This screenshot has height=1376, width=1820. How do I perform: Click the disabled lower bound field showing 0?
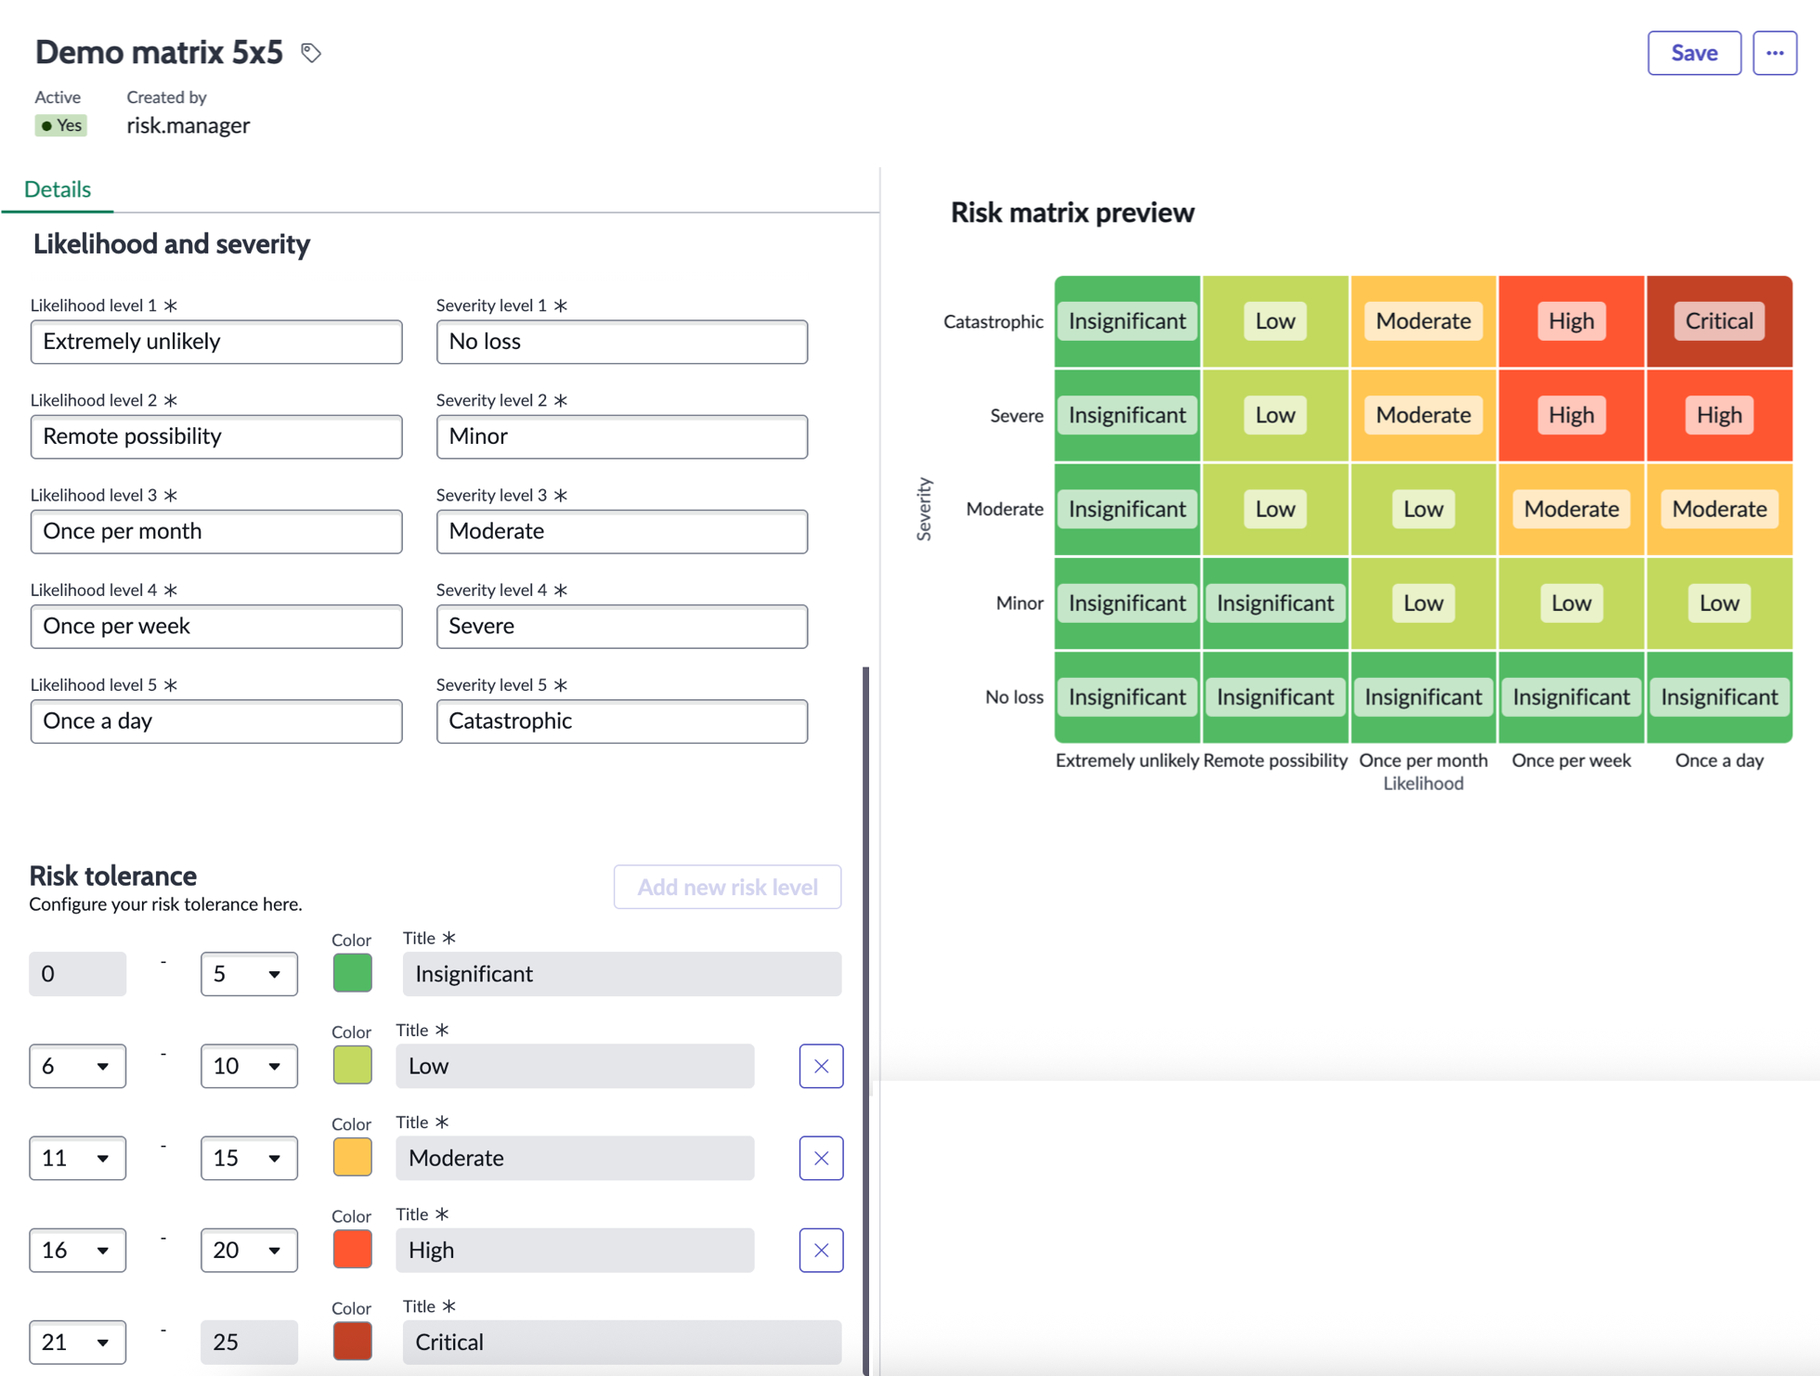click(77, 974)
